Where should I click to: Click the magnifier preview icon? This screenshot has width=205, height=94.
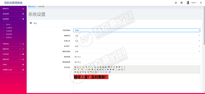117,69
